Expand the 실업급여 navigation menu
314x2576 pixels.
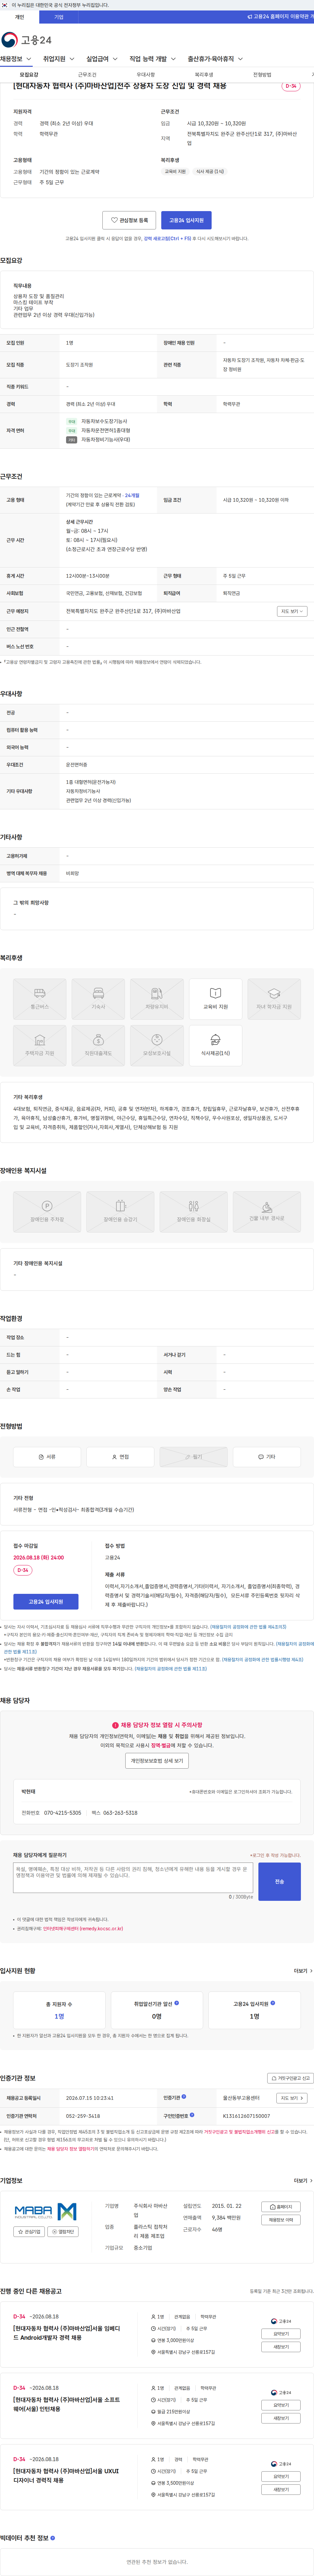102,59
